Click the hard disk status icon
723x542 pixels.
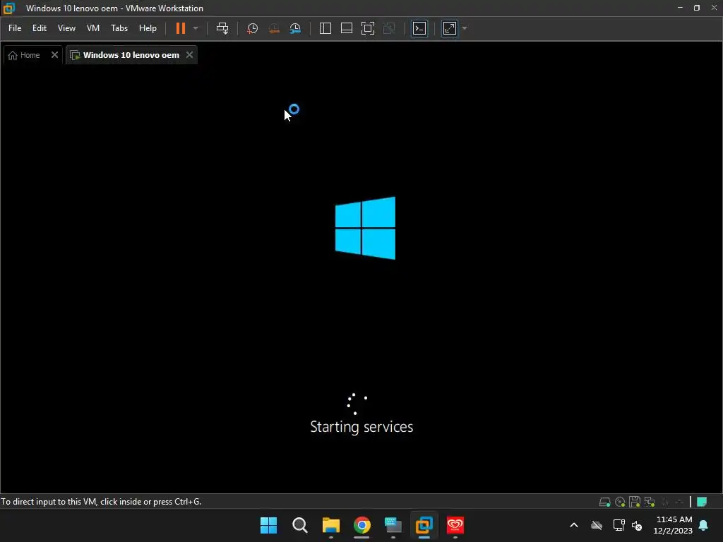[604, 502]
